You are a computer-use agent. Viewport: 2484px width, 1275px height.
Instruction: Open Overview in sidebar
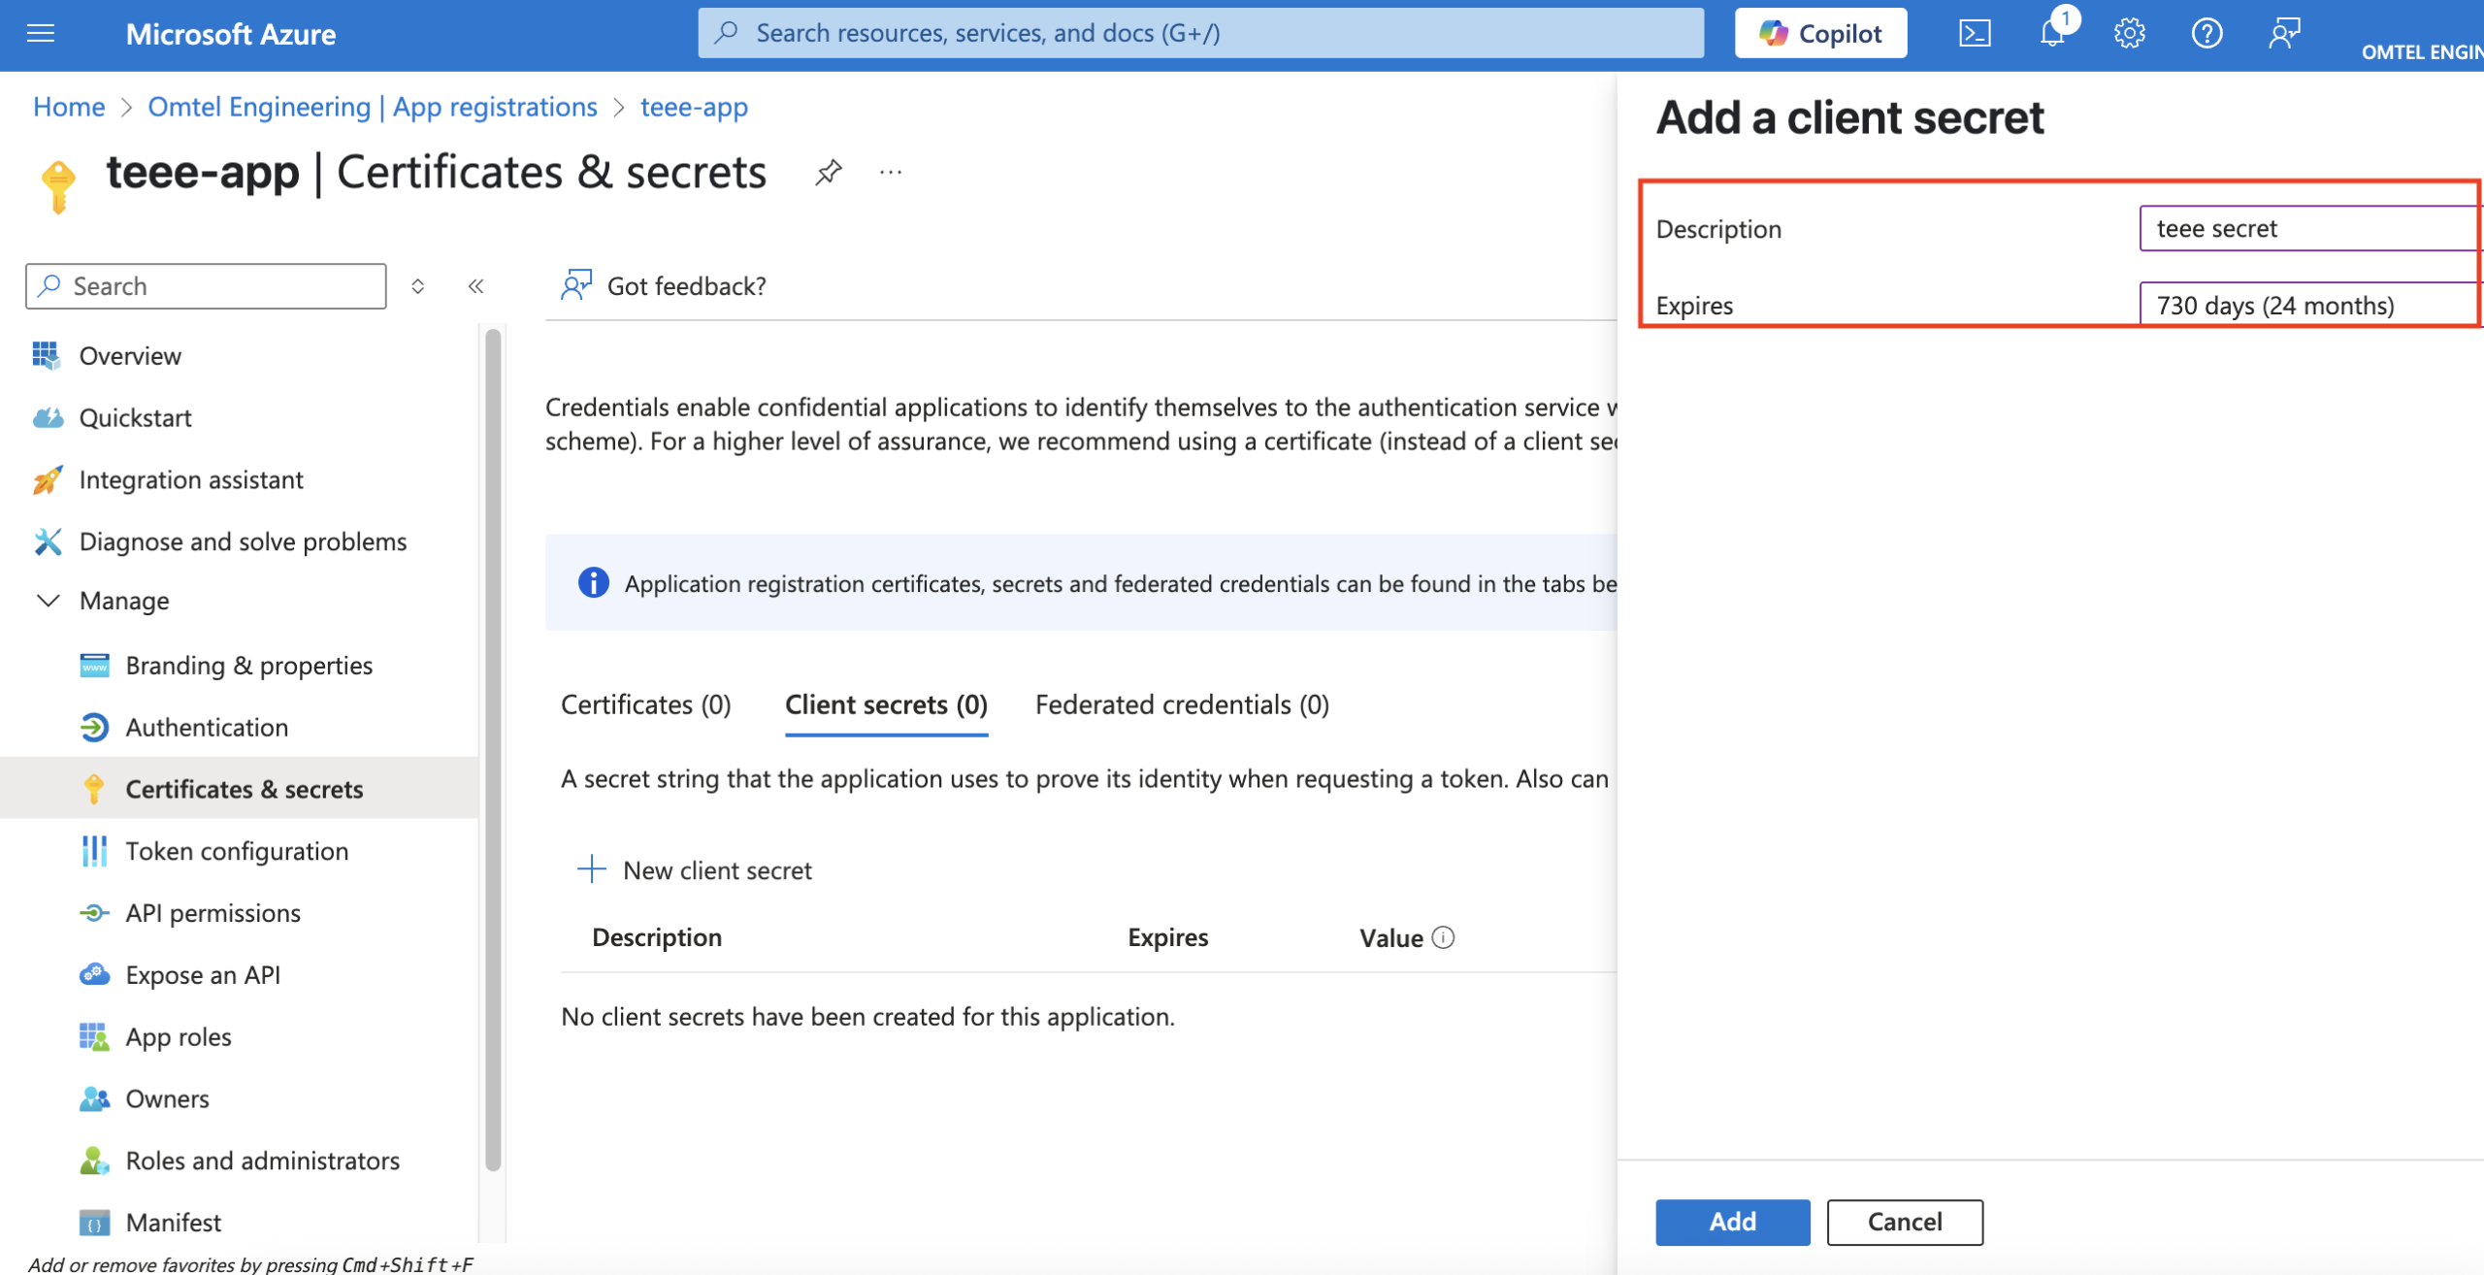130,355
